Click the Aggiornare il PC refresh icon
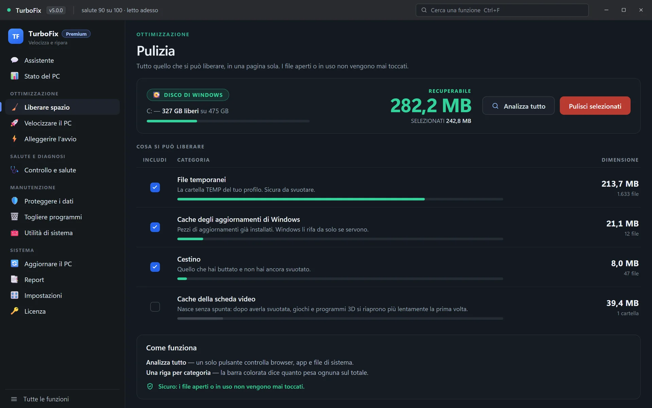Screen dimensions: 652x408 pos(15,263)
